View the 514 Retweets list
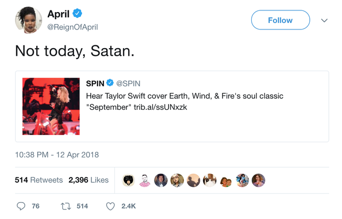The image size is (342, 219). coord(39,180)
